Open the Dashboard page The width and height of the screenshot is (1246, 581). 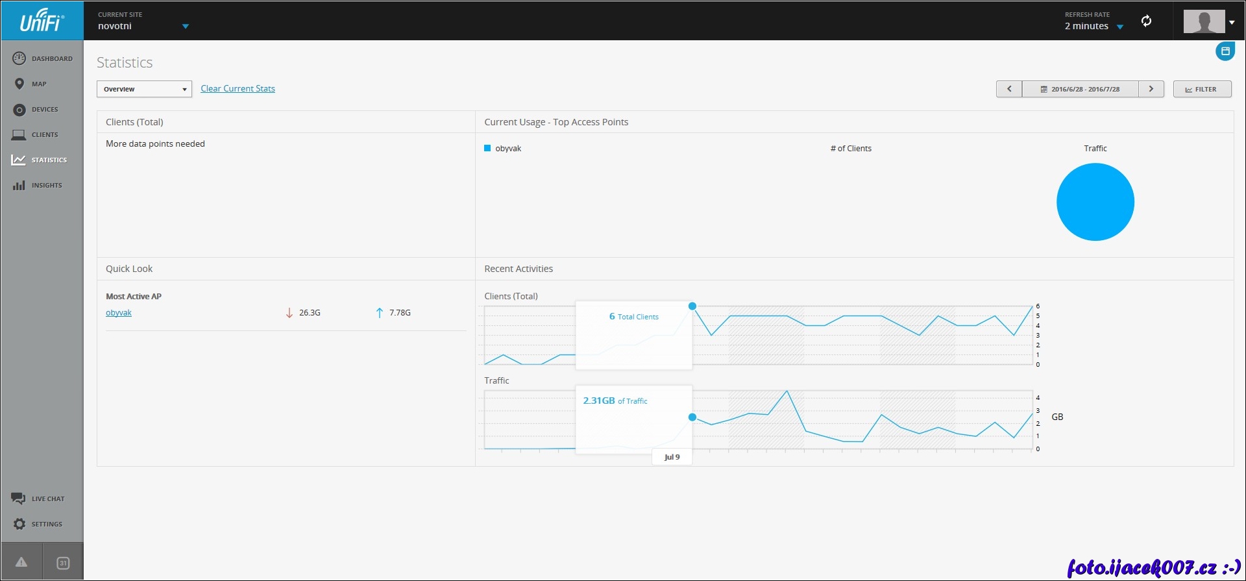pos(42,58)
